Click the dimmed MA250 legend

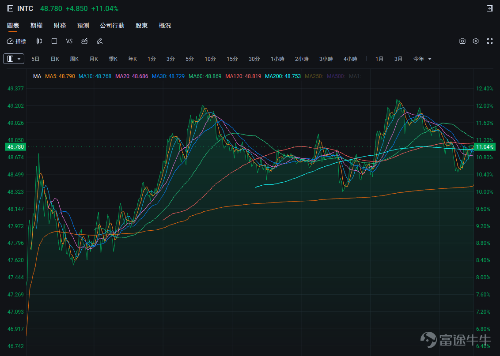(314, 76)
